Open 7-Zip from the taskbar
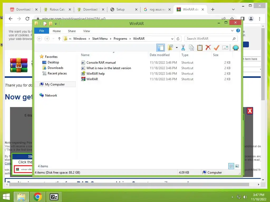Image resolution: width=270 pixels, height=202 pixels. click(x=54, y=197)
